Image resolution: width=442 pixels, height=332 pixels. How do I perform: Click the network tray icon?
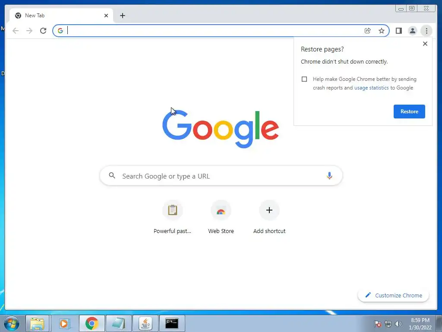point(388,324)
